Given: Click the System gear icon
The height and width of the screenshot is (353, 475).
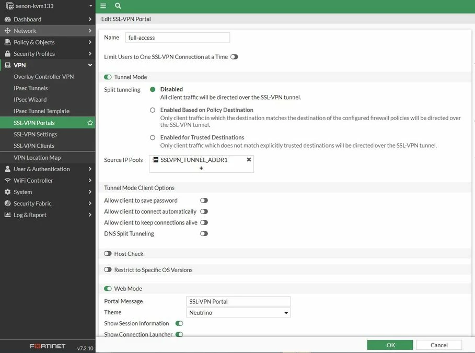Looking at the screenshot, I should click(7, 192).
